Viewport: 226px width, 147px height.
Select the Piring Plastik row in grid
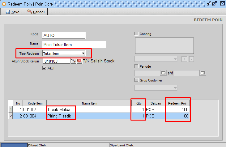coord(59,116)
